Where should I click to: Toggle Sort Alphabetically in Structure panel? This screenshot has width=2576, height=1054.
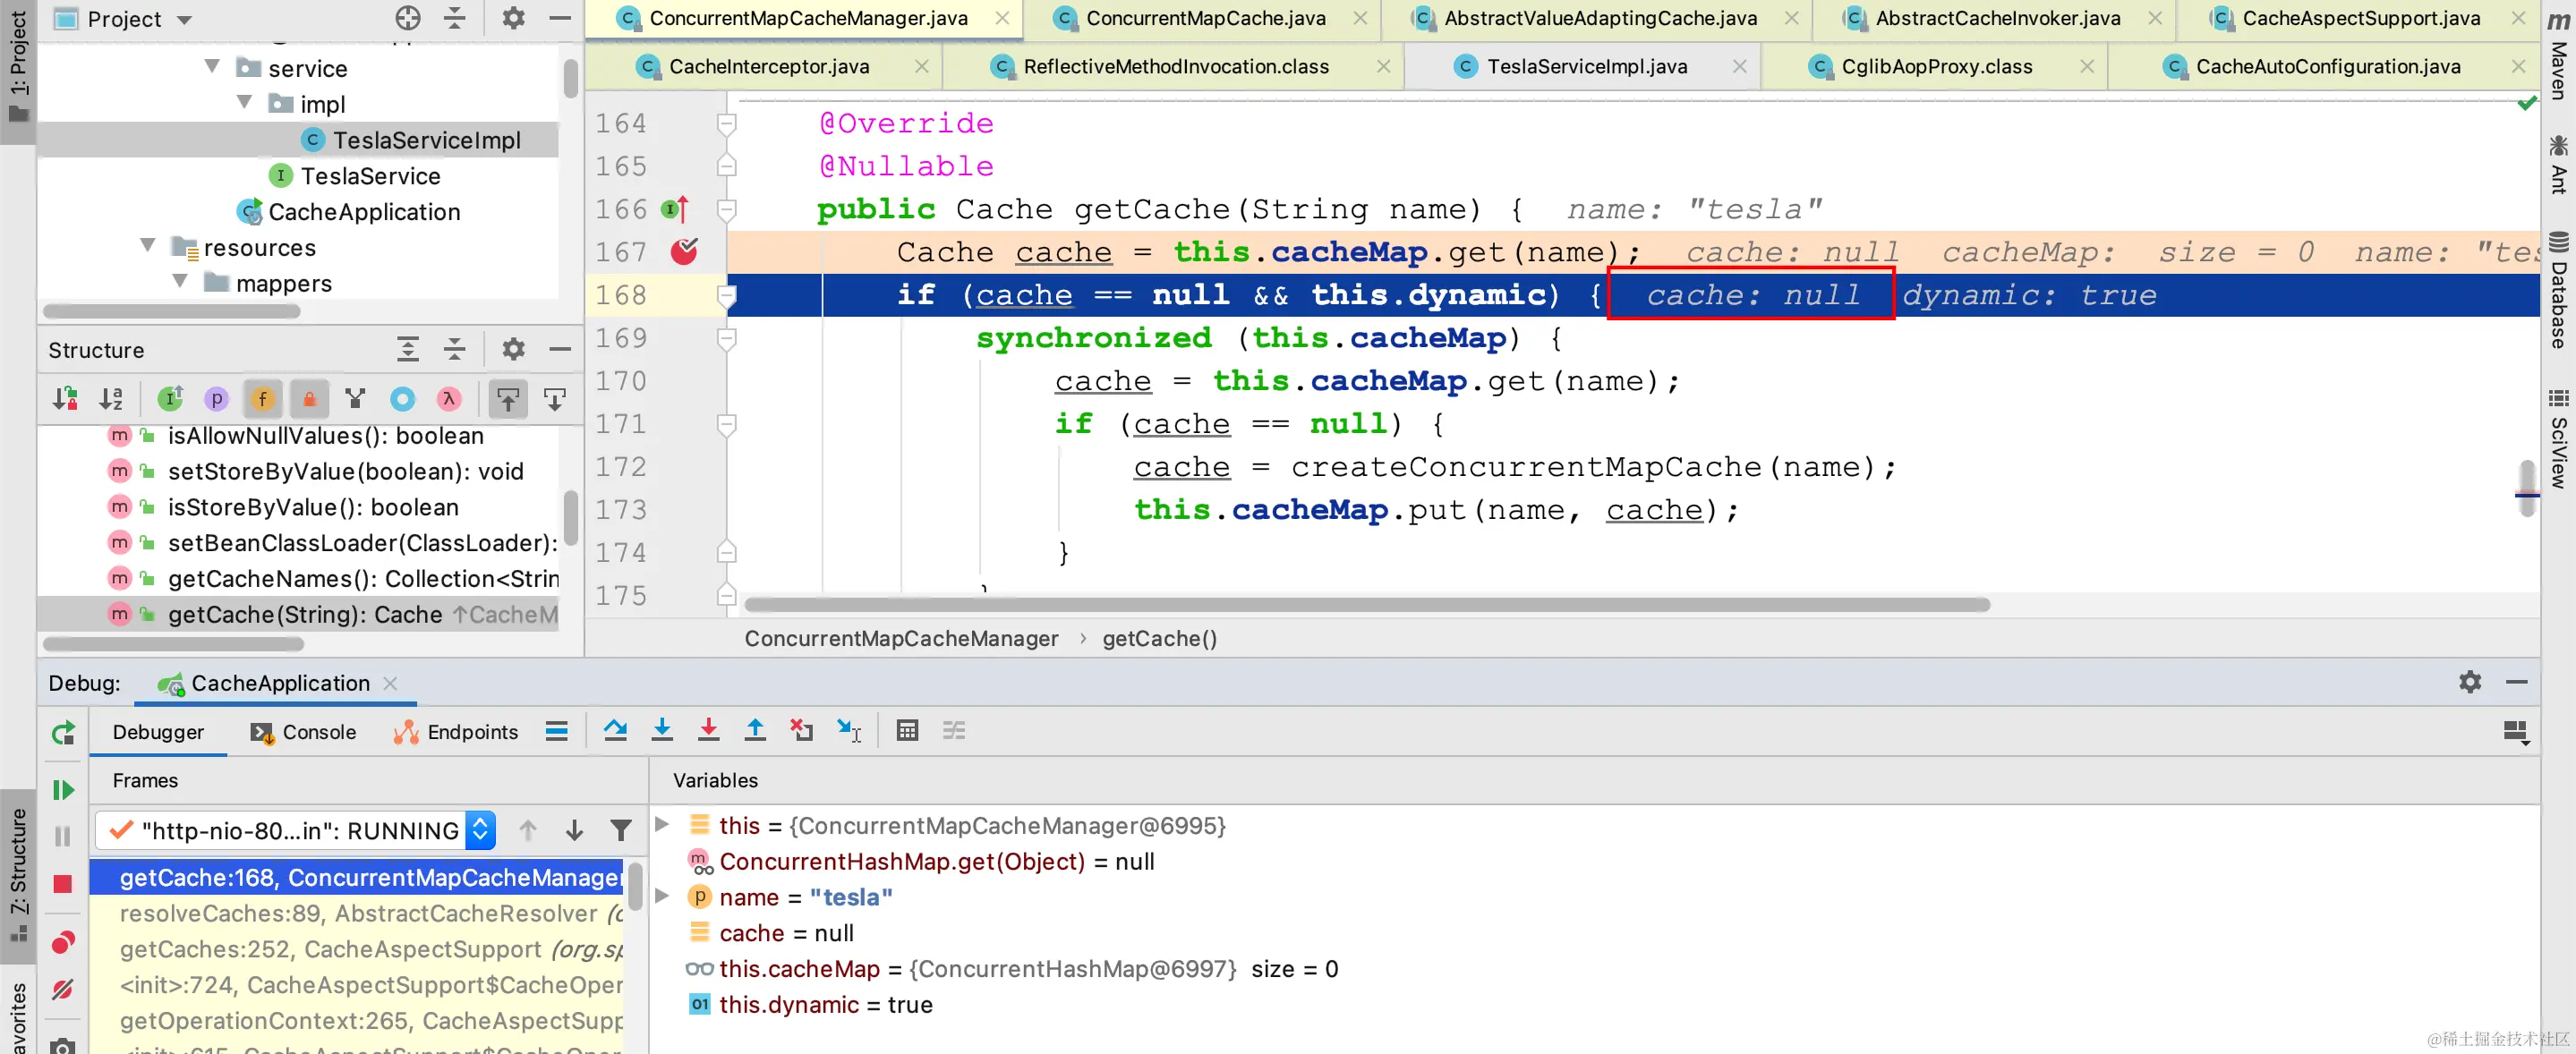[x=111, y=399]
